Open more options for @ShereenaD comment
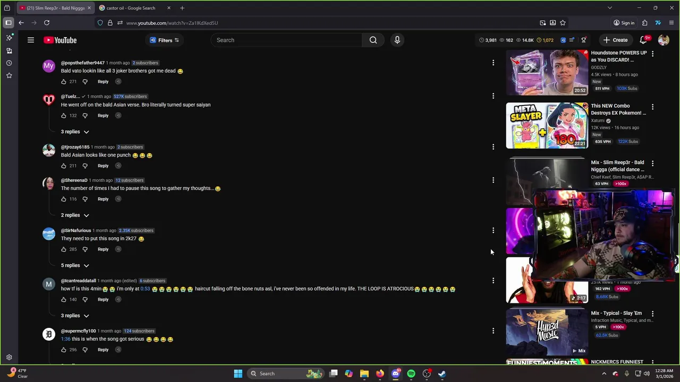Screen dimensions: 680x382 point(493,180)
